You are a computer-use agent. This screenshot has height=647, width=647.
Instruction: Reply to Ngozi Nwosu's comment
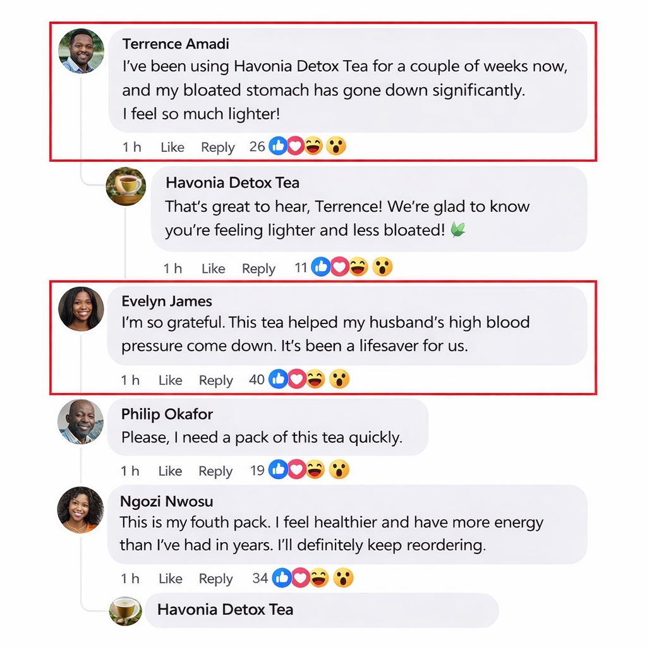click(x=215, y=579)
